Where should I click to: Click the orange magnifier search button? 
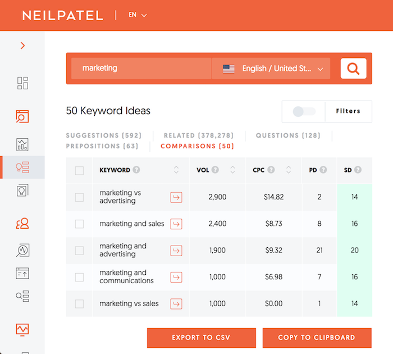(353, 69)
